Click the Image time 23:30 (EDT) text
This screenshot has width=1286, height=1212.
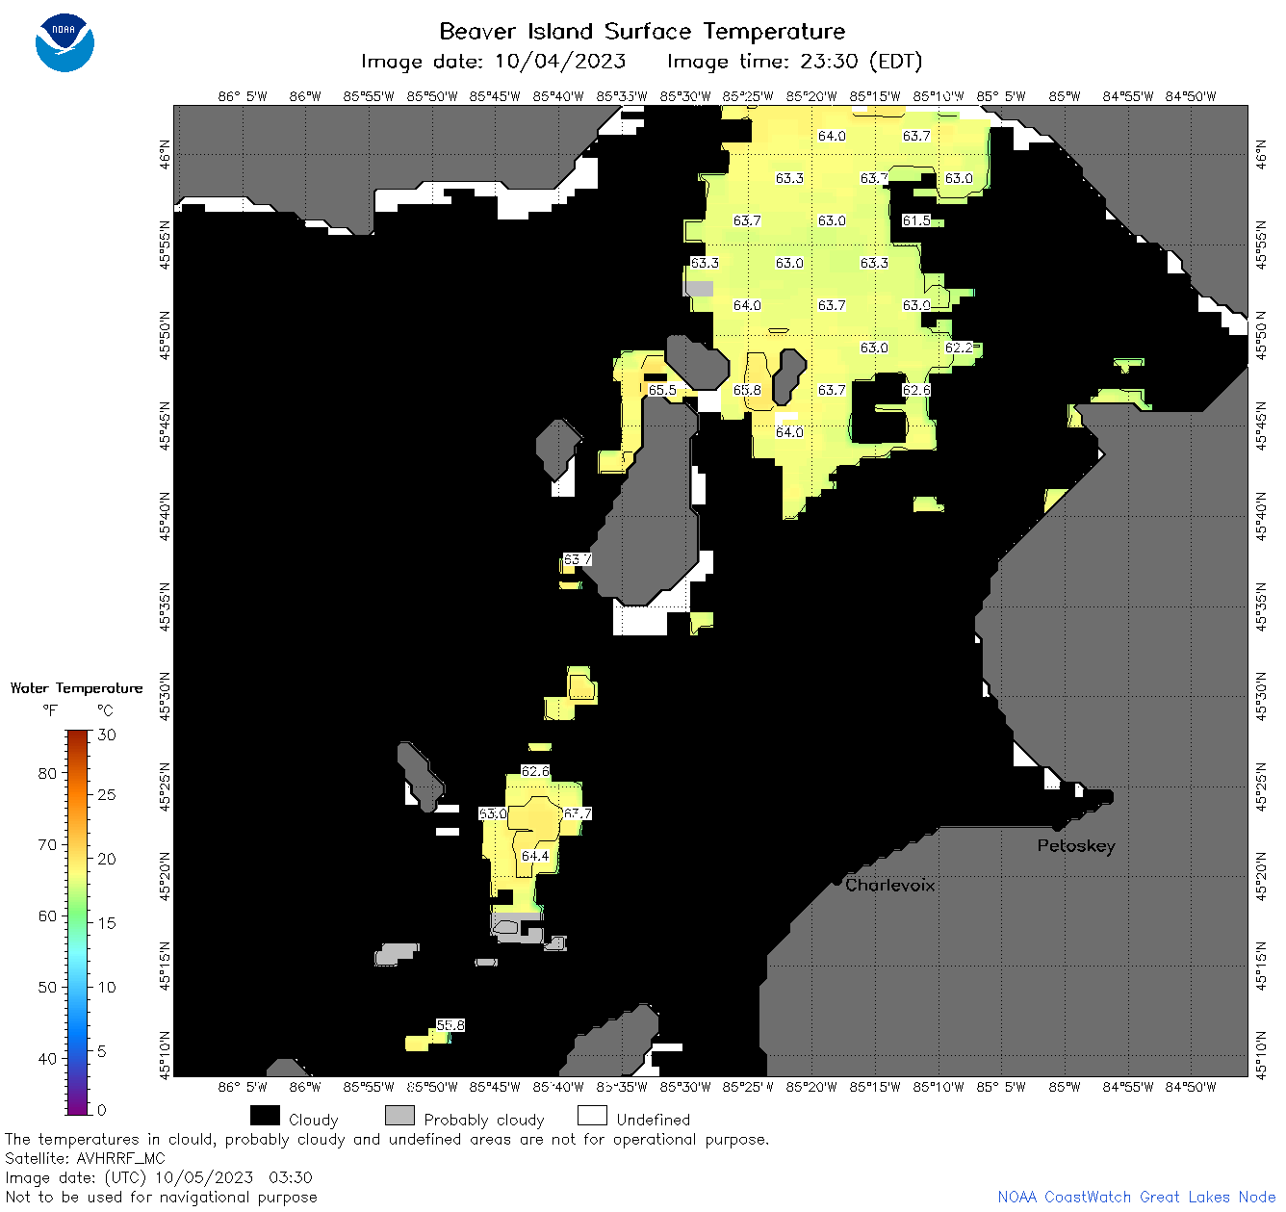[795, 62]
